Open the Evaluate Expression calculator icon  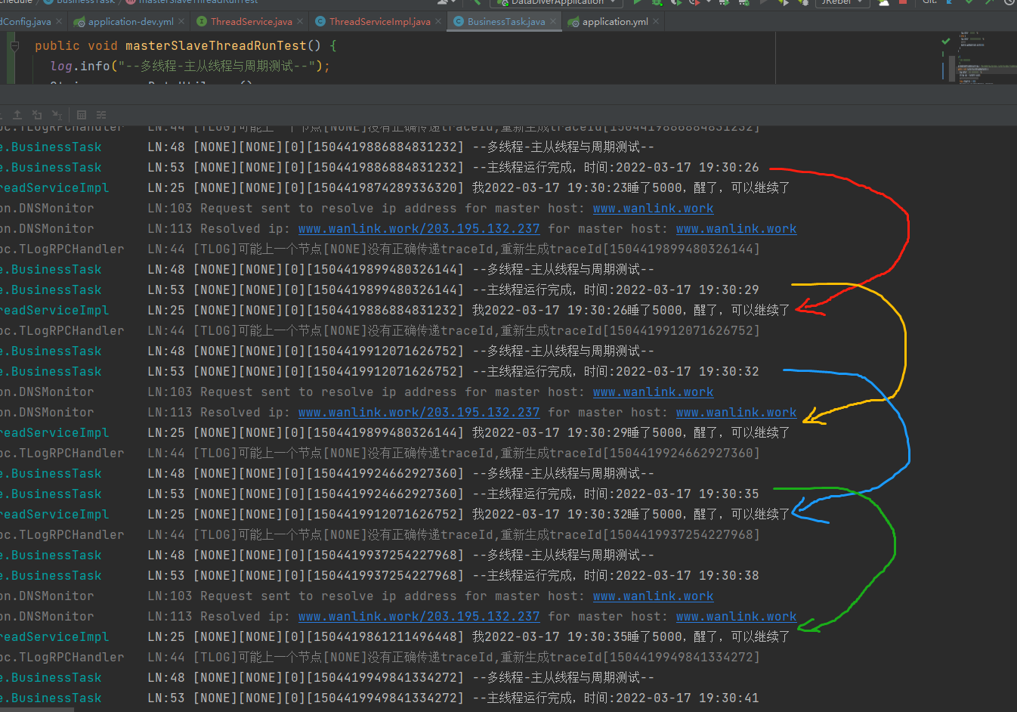point(82,115)
